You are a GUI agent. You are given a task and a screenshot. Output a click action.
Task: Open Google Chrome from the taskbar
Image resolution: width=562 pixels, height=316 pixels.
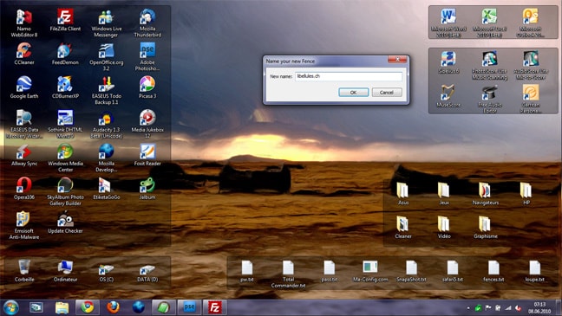coord(87,307)
